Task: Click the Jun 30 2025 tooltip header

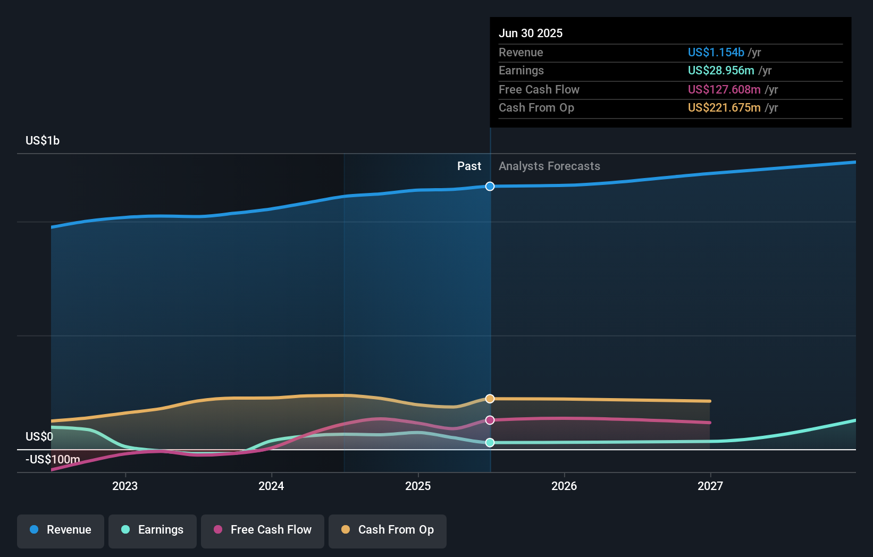Action: coord(531,33)
